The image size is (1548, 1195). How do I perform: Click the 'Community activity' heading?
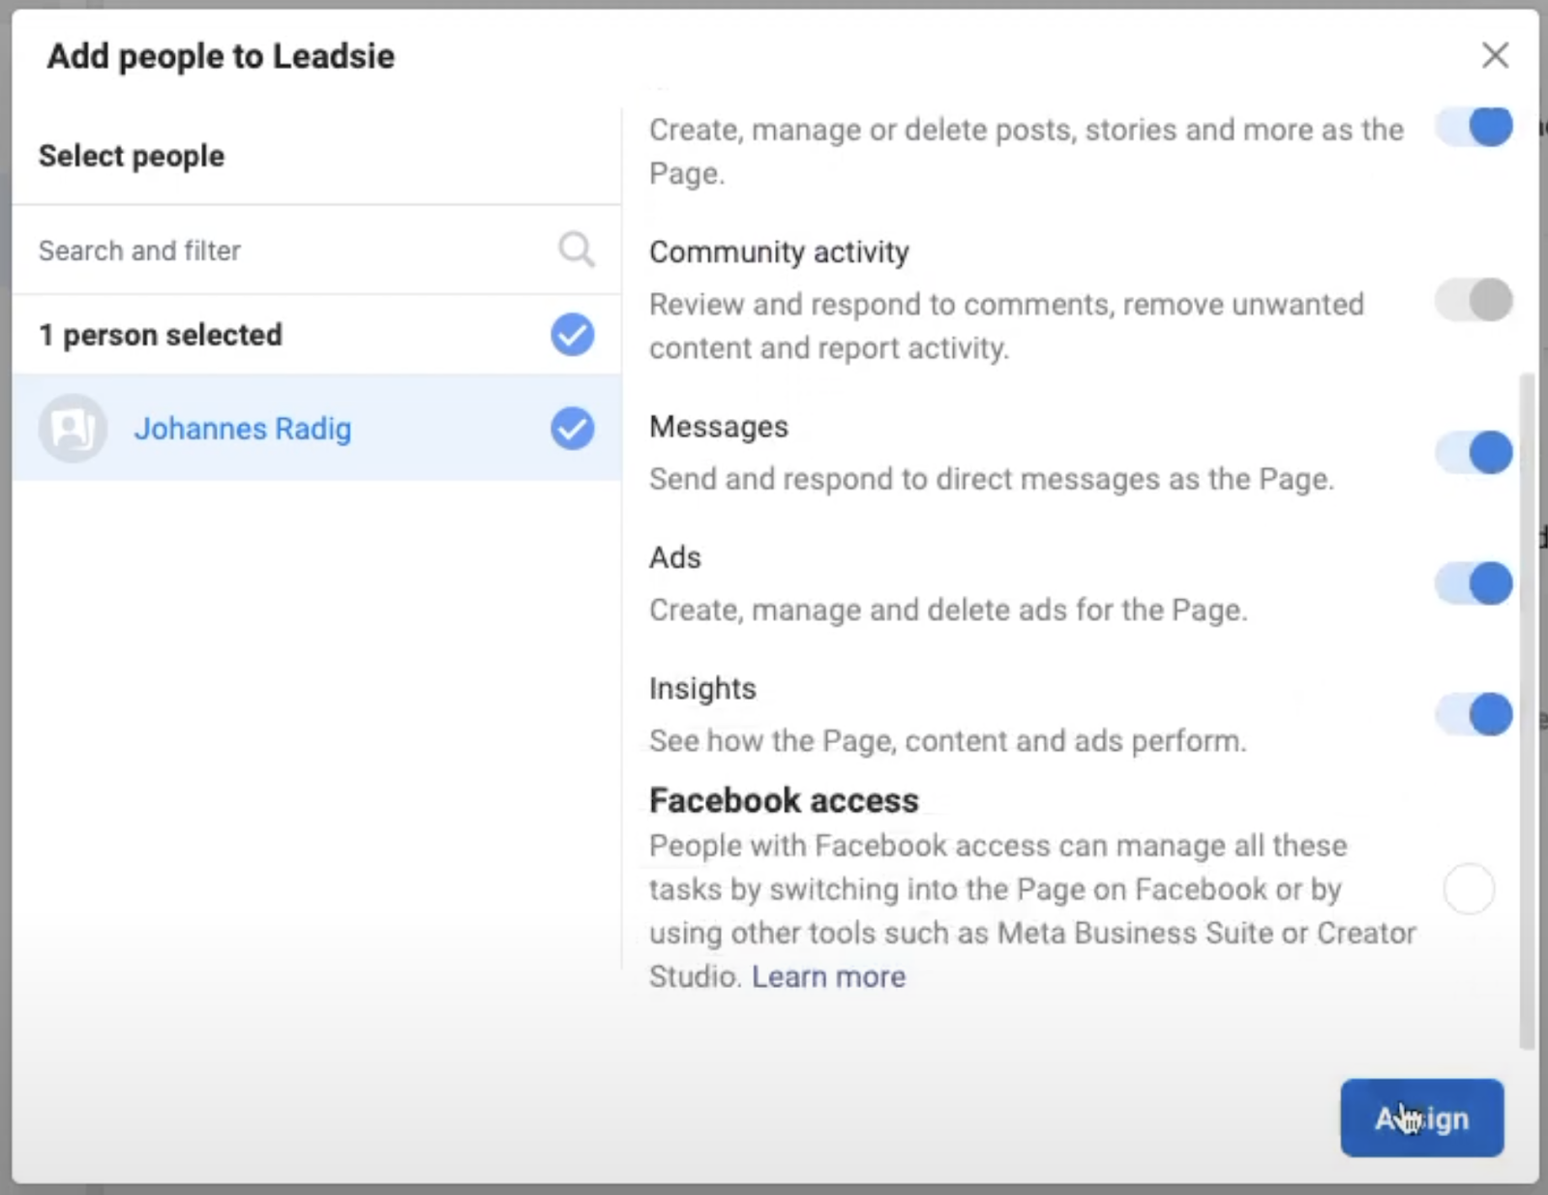[x=779, y=252]
